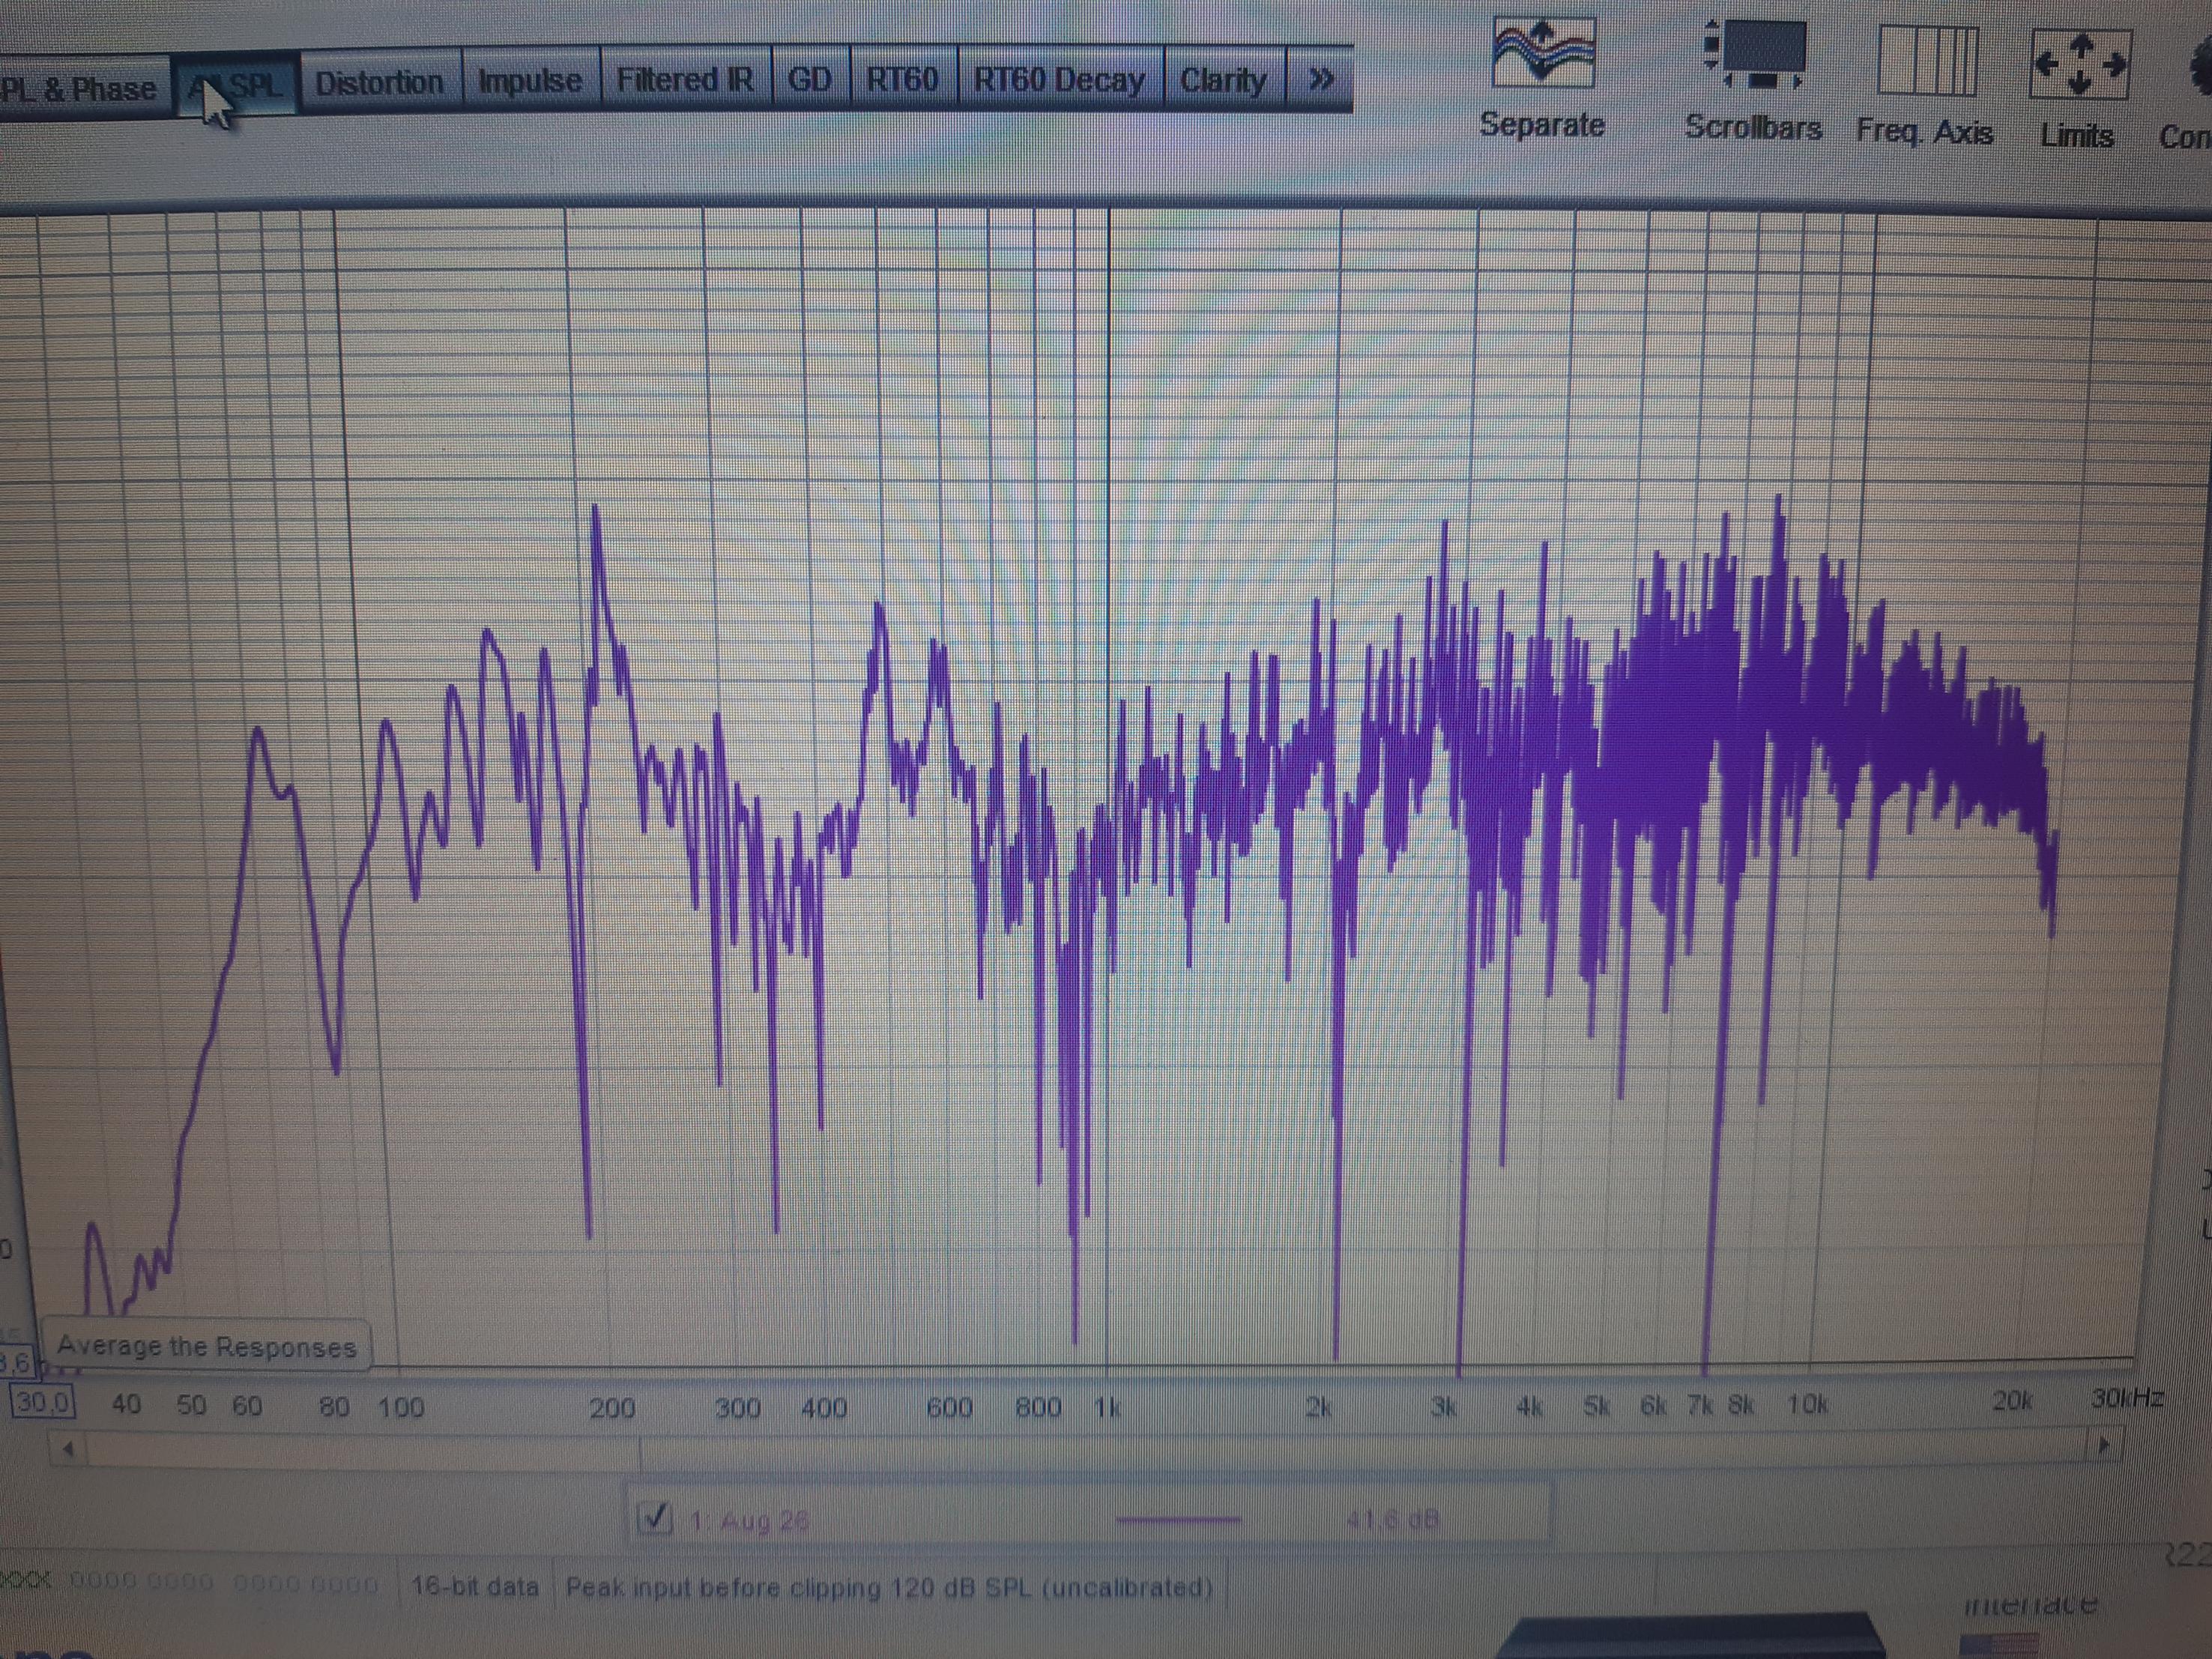
Task: Click the Average the Responses button
Action: pos(206,1346)
